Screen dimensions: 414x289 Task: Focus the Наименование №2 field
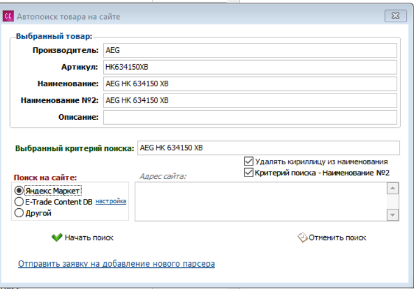[250, 100]
